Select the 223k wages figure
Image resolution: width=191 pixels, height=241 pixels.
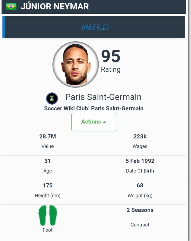coord(140,136)
